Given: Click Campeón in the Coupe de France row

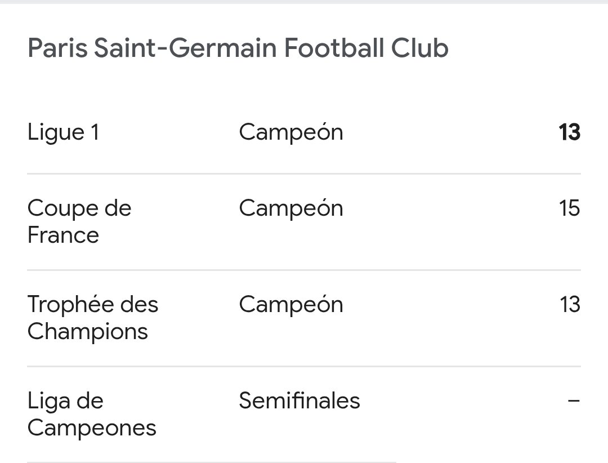Looking at the screenshot, I should click(291, 208).
